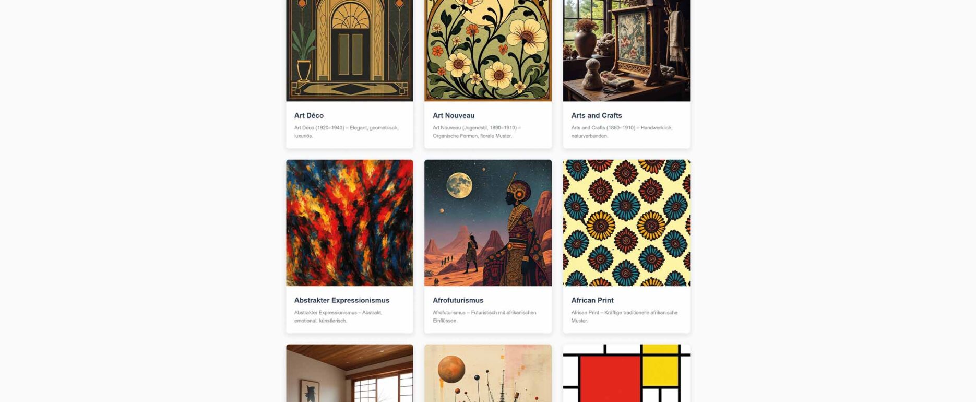Viewport: 976px width, 402px height.
Task: Open the Arts and Crafts title link
Action: [x=597, y=115]
